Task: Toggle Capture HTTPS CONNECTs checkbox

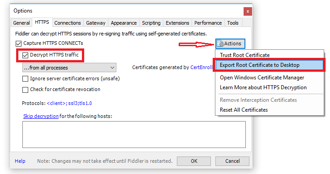Action: [x=18, y=43]
